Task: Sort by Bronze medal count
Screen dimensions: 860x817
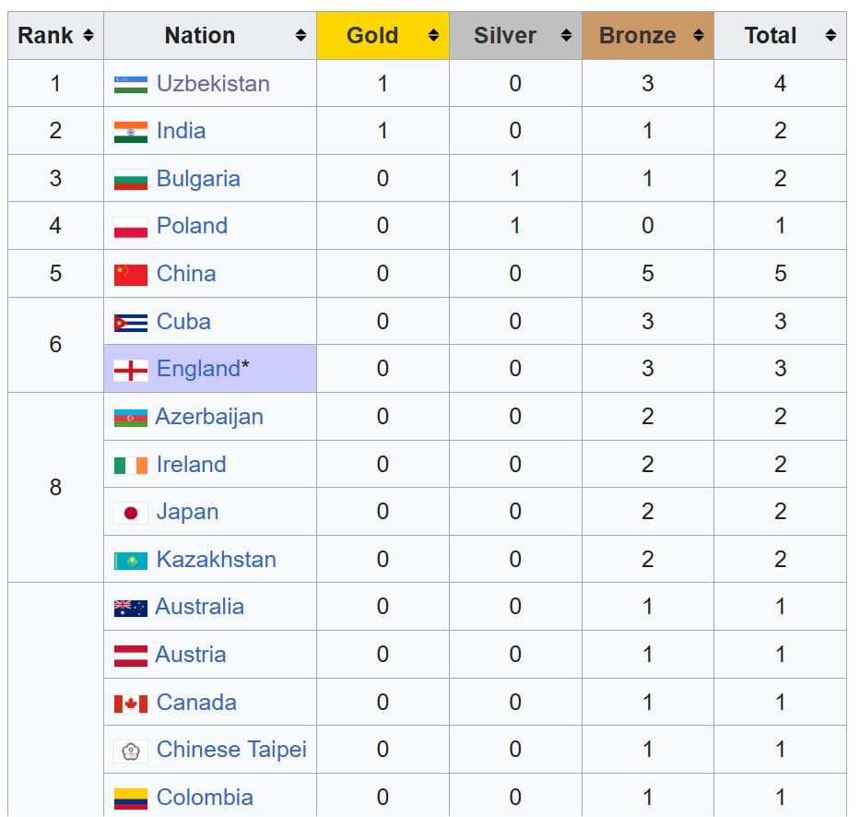Action: coord(699,36)
